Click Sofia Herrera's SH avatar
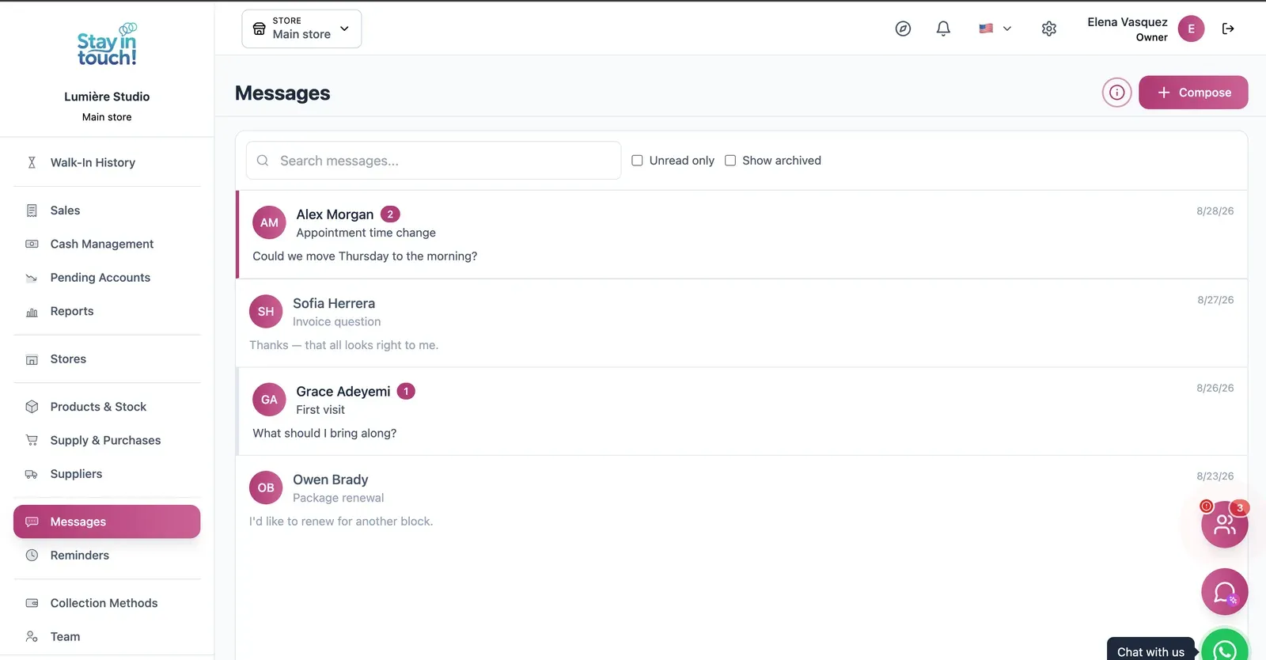The width and height of the screenshot is (1266, 660). point(266,312)
